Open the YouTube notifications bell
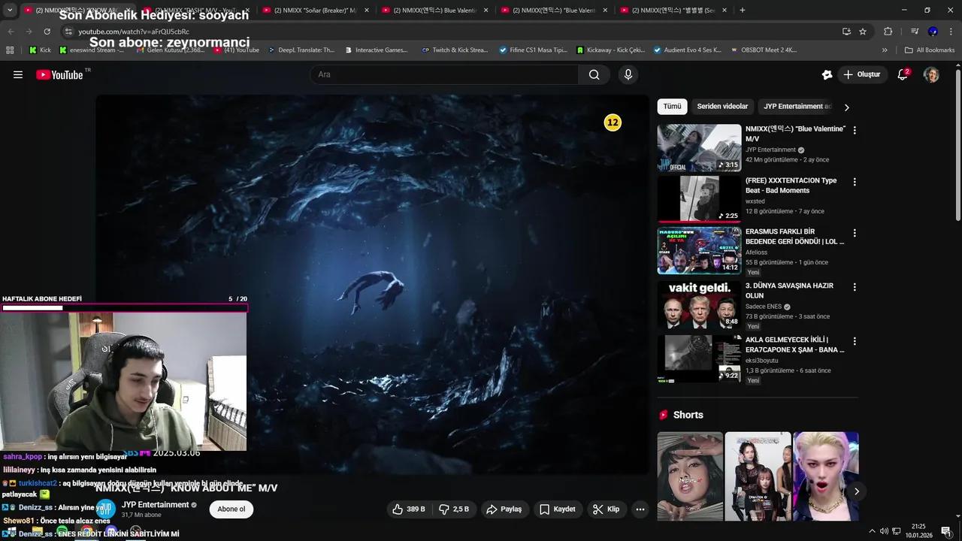Viewport: 962px width, 541px height. tap(903, 74)
